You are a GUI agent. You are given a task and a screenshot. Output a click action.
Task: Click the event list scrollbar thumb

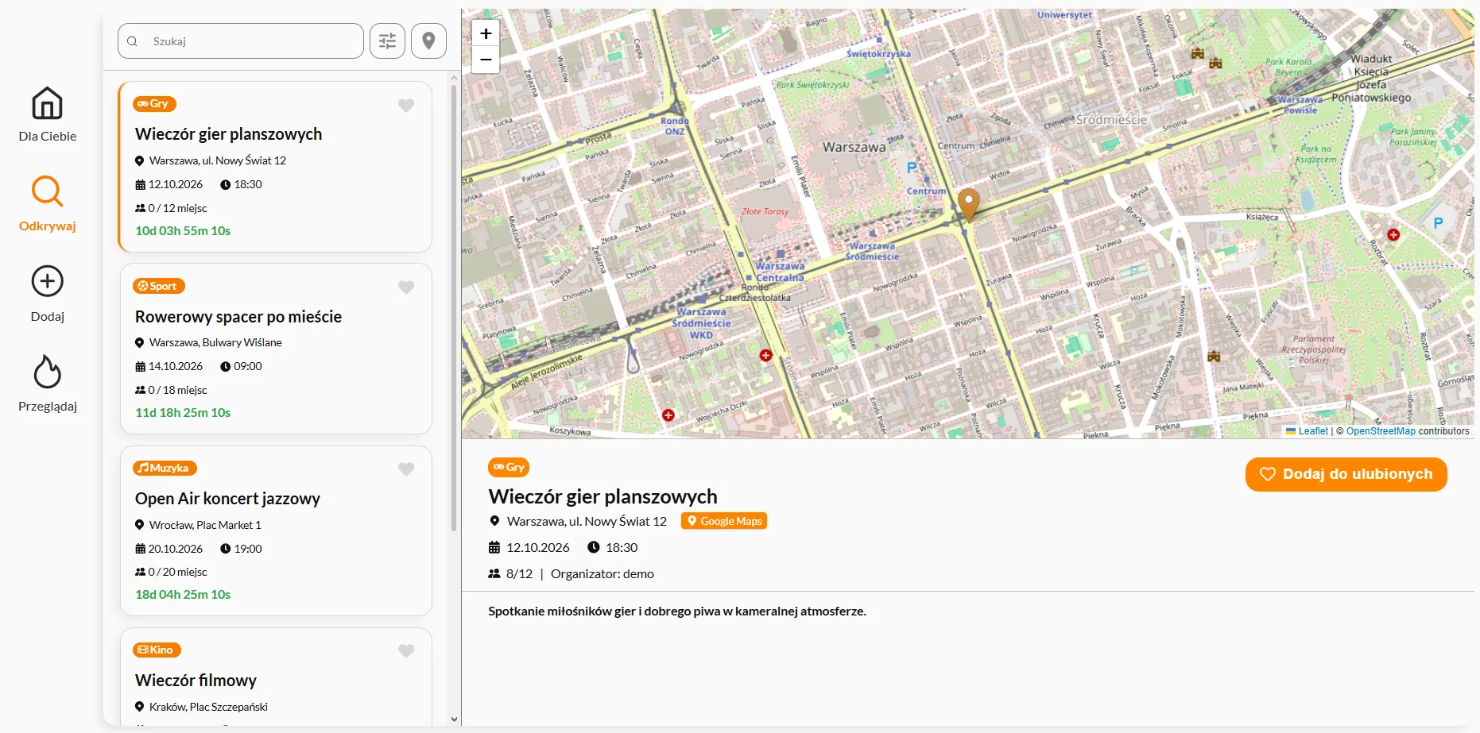(x=454, y=307)
